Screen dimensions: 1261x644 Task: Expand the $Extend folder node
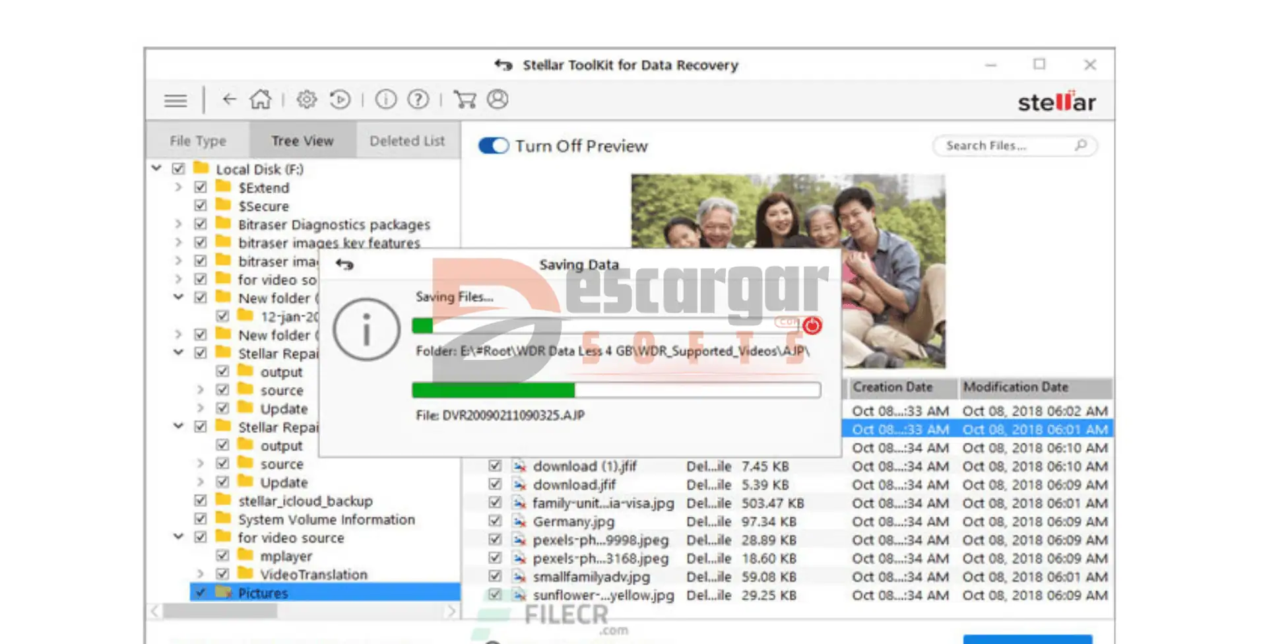[178, 187]
